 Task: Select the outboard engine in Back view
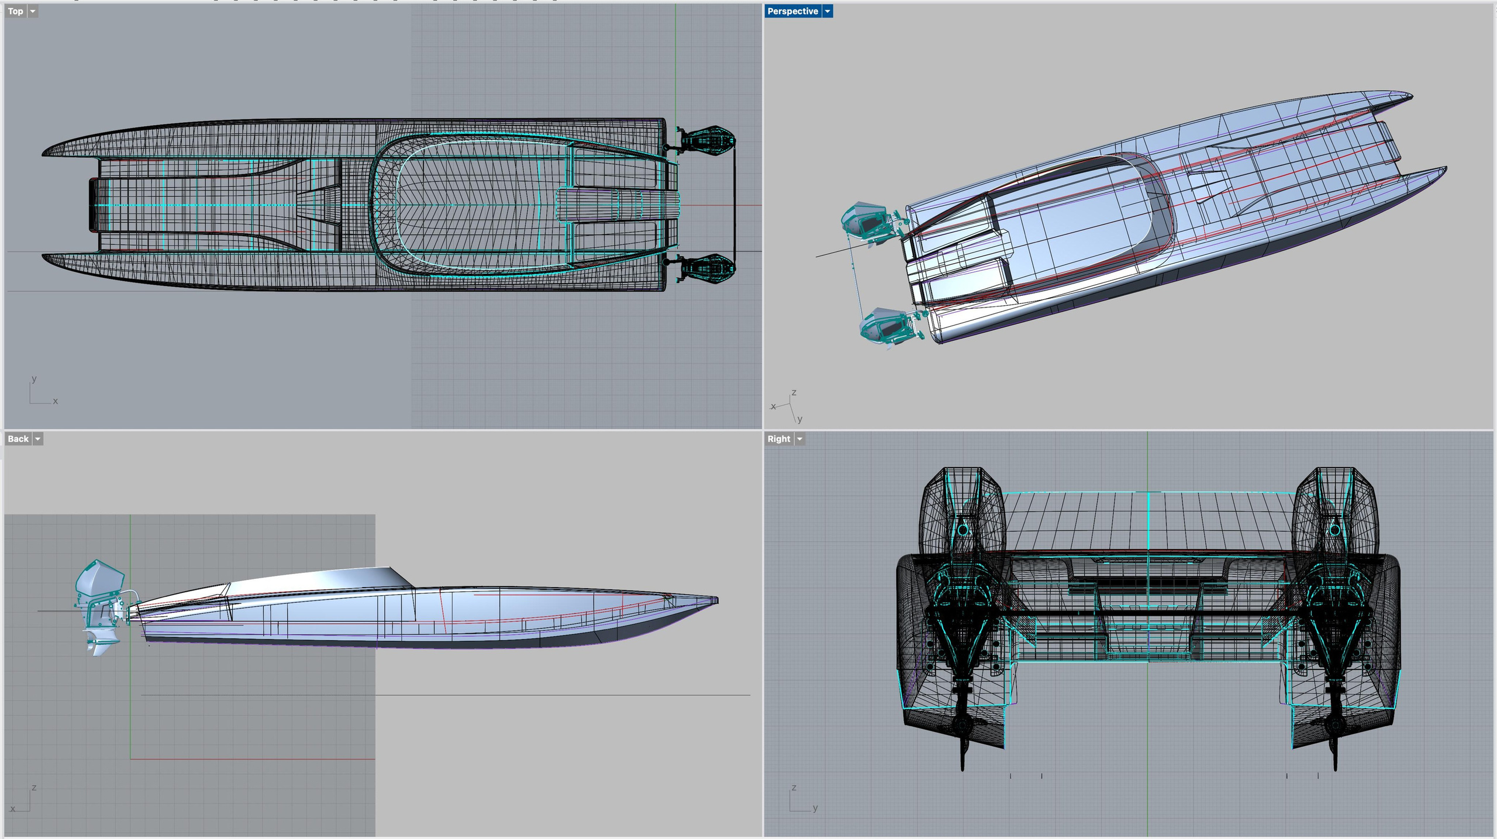101,607
